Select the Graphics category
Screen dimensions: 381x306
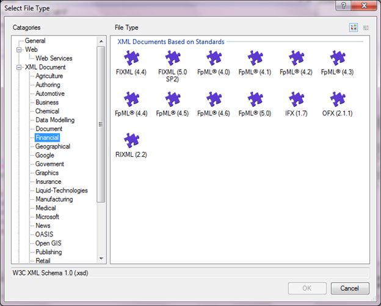pyautogui.click(x=47, y=173)
